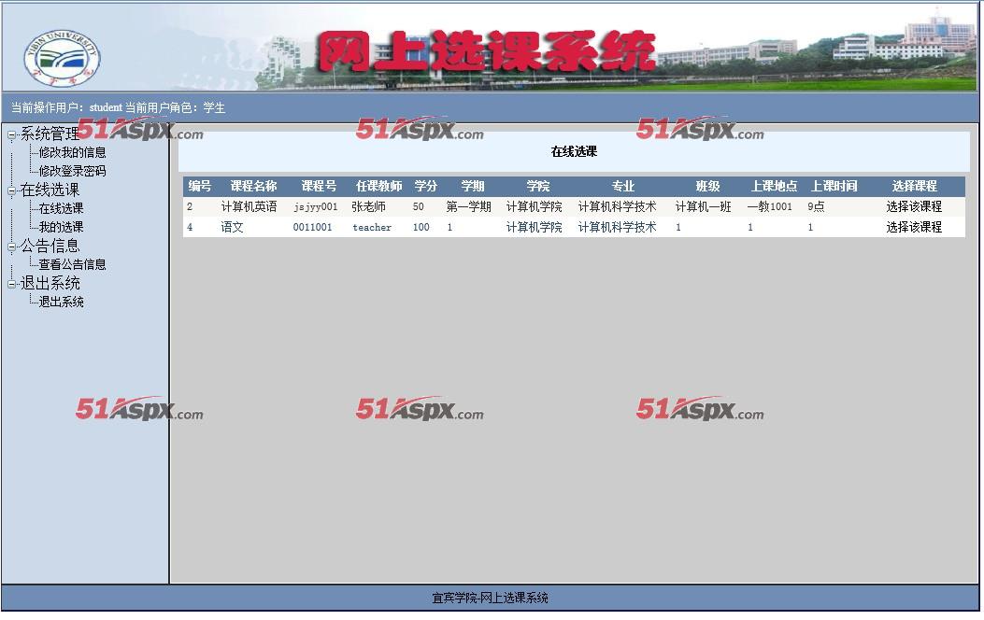This screenshot has height=620, width=984.
Task: Click the 学院 column header
Action: pyautogui.click(x=538, y=186)
